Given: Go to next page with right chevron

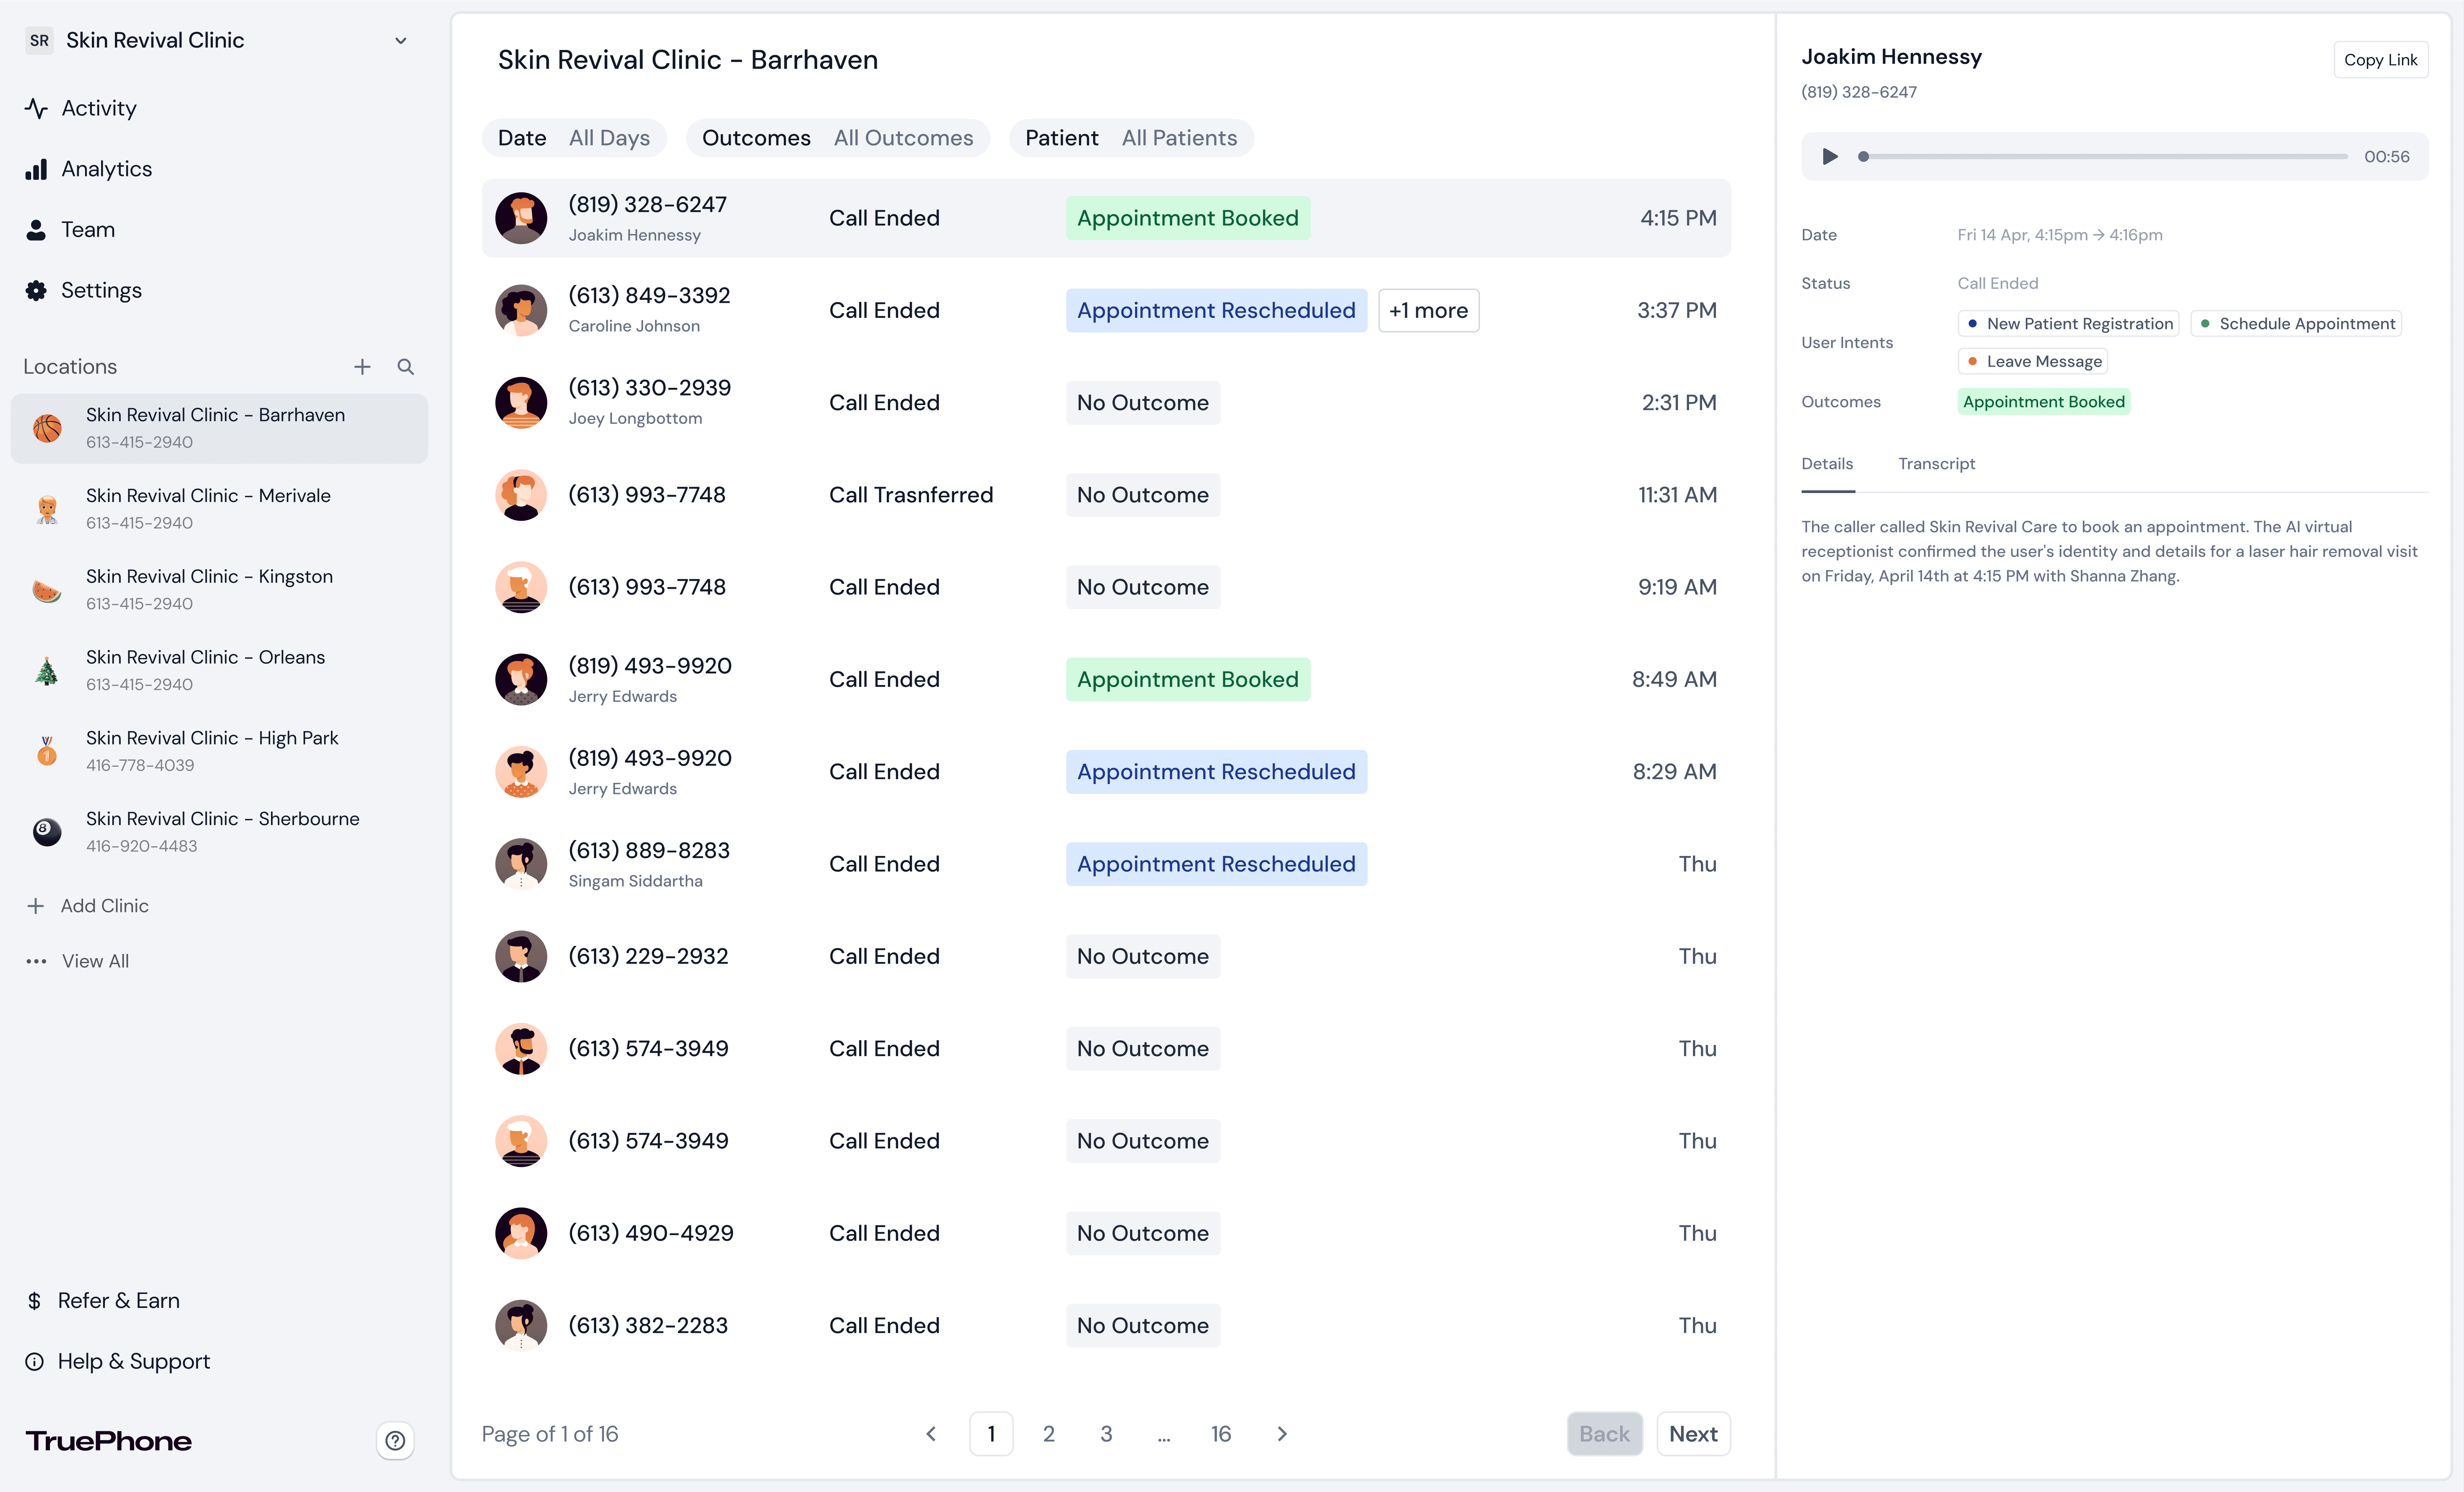Looking at the screenshot, I should (1282, 1434).
